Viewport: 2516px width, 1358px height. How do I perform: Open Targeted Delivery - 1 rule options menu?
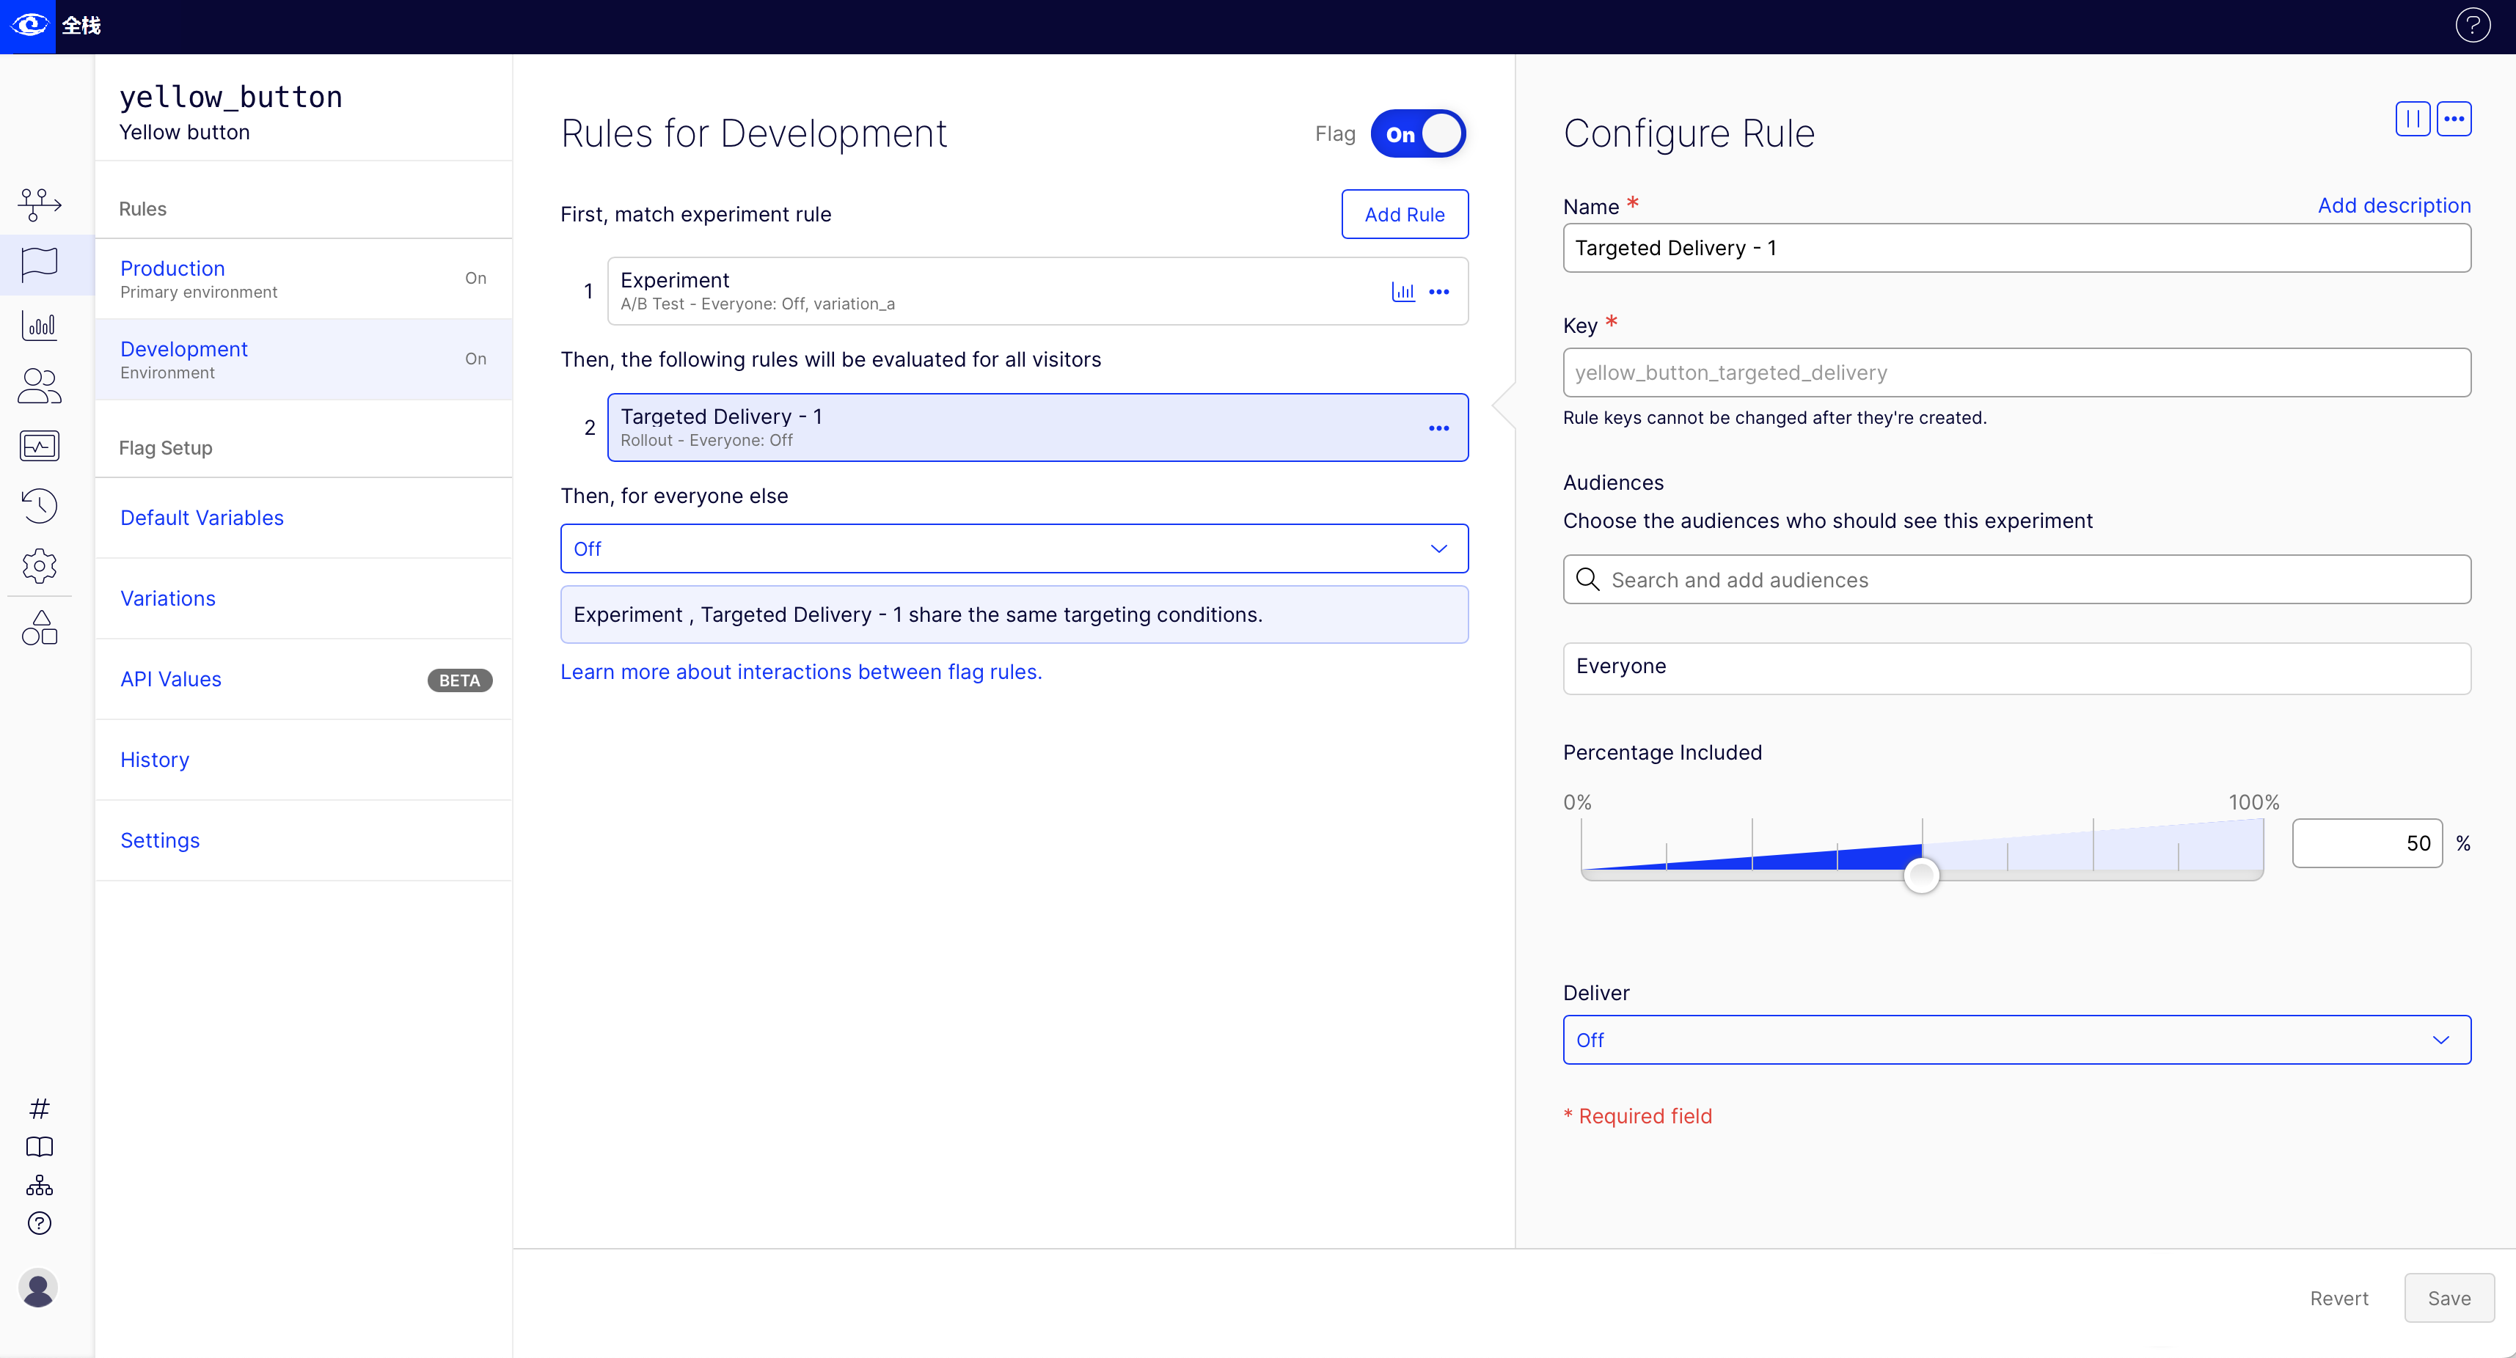[x=1438, y=427]
